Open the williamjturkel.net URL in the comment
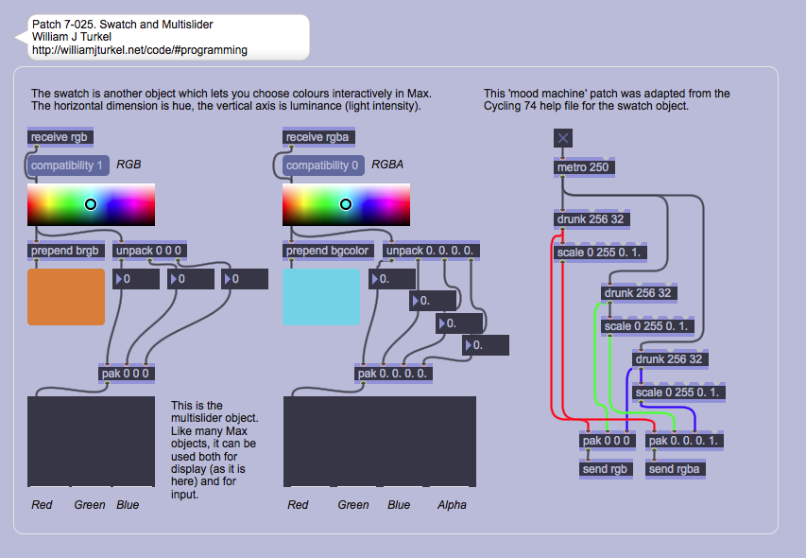 coord(140,50)
